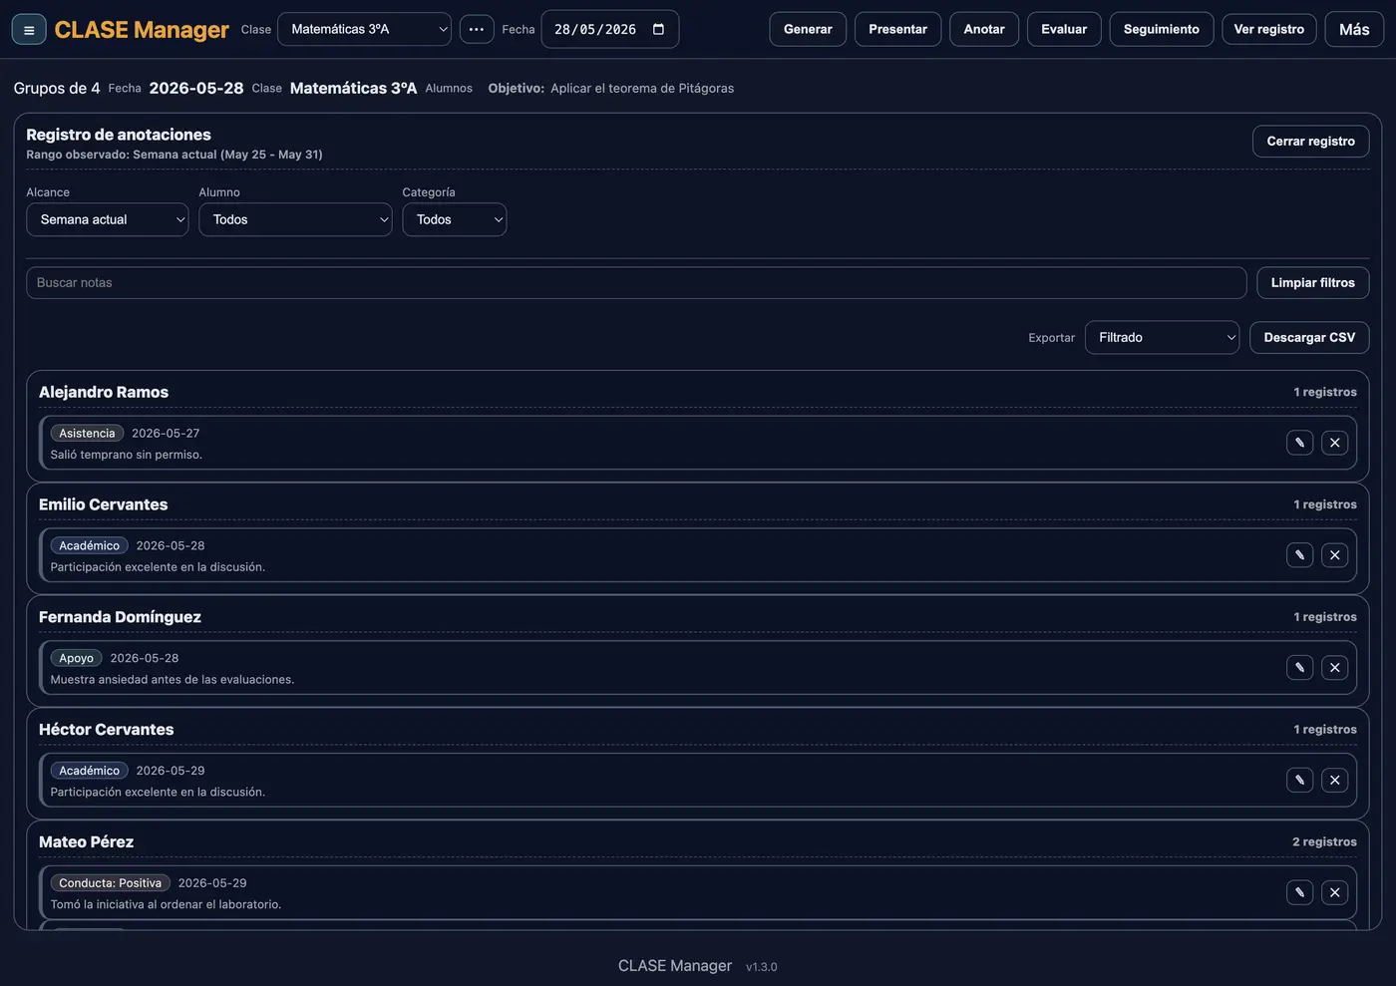Click the 'Registro de anotaciones' heading
The height and width of the screenshot is (986, 1396).
119,135
